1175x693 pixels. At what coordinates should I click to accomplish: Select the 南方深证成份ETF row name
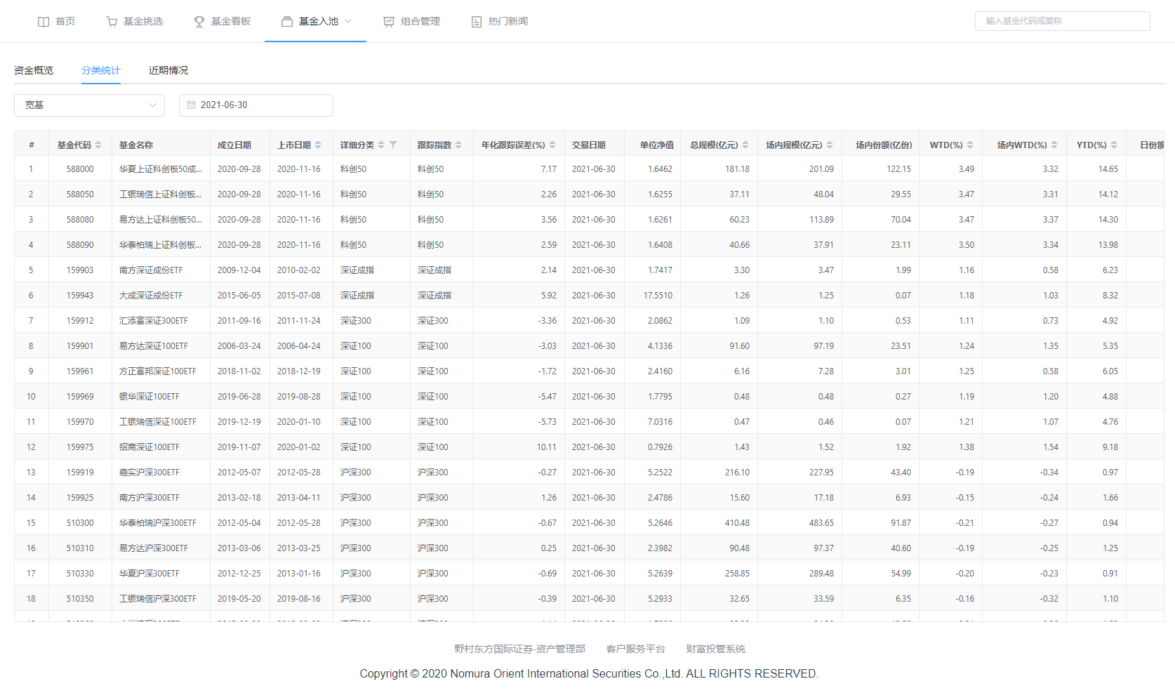(x=151, y=270)
